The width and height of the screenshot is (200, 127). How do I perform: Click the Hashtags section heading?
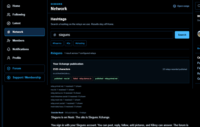click(x=59, y=19)
